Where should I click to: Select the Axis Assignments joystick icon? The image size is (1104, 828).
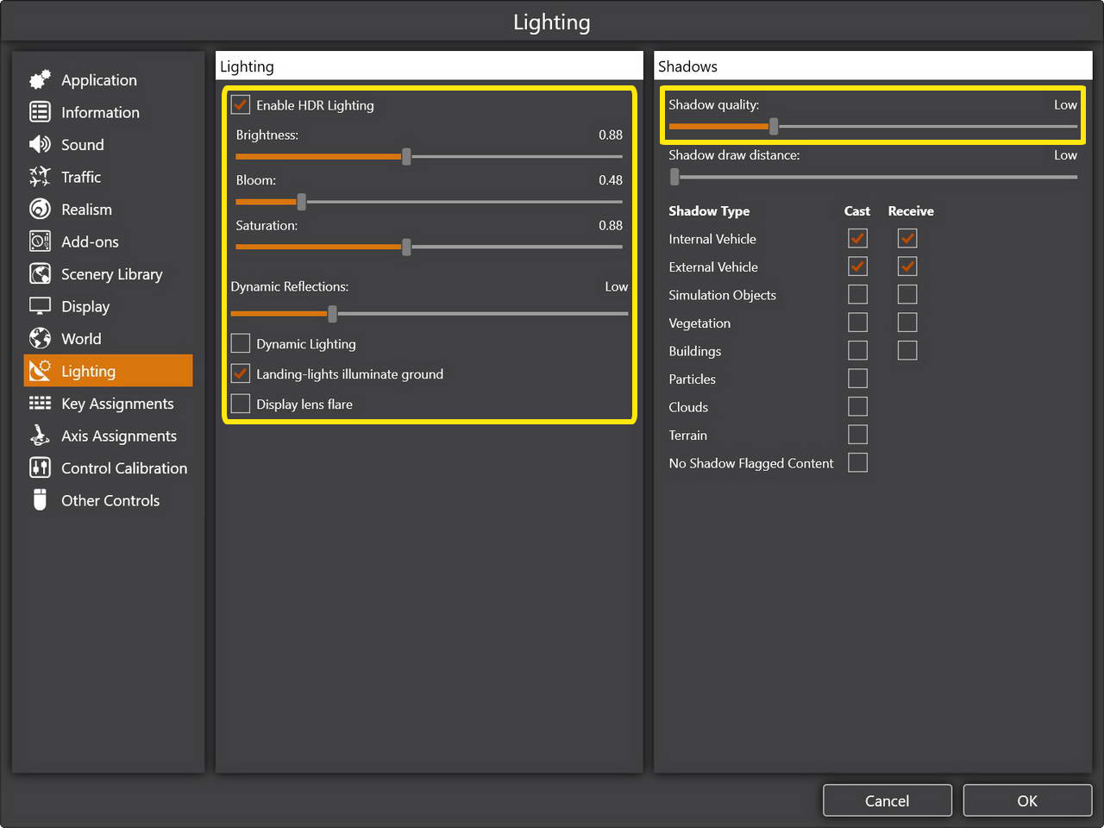40,436
